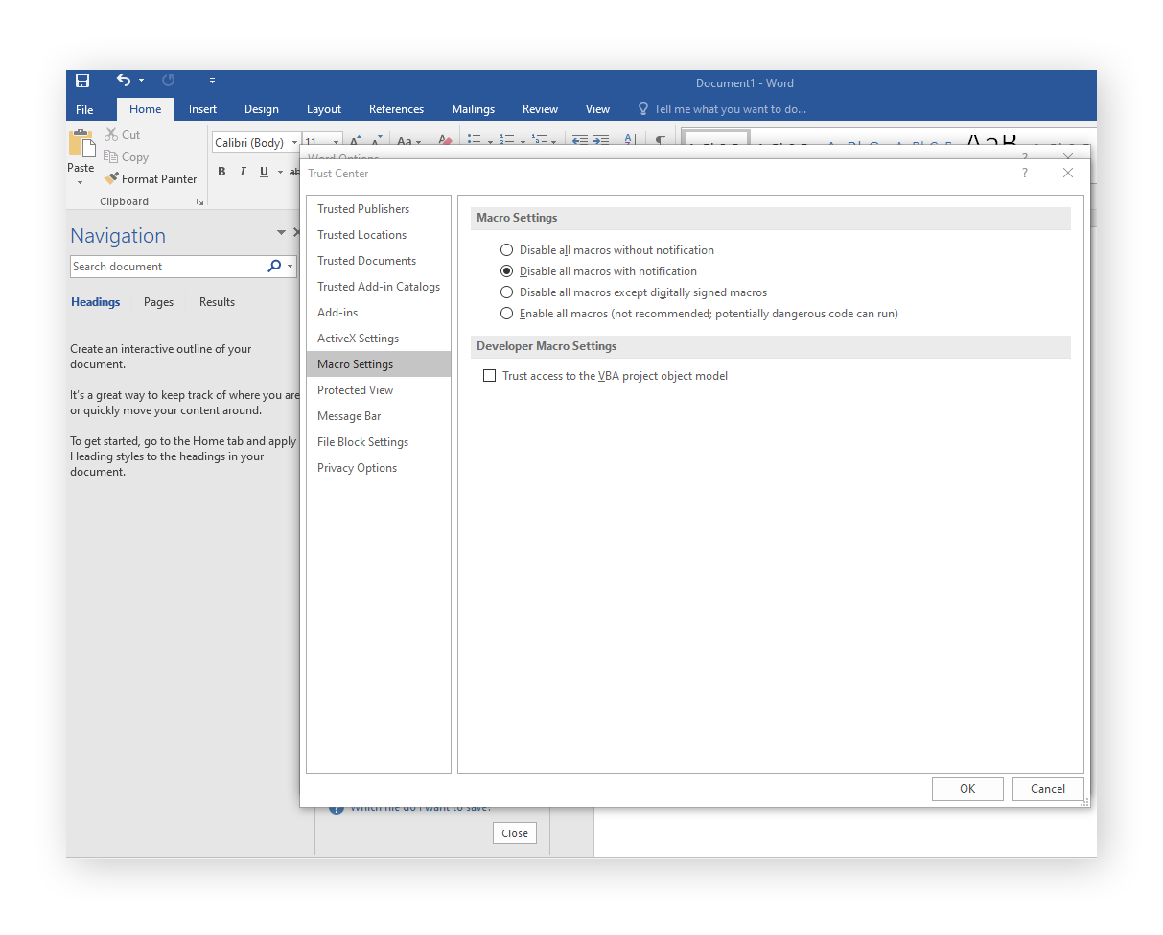Viewport: 1163px width, 935px height.
Task: Open the Calibri font name dropdown
Action: click(x=295, y=142)
